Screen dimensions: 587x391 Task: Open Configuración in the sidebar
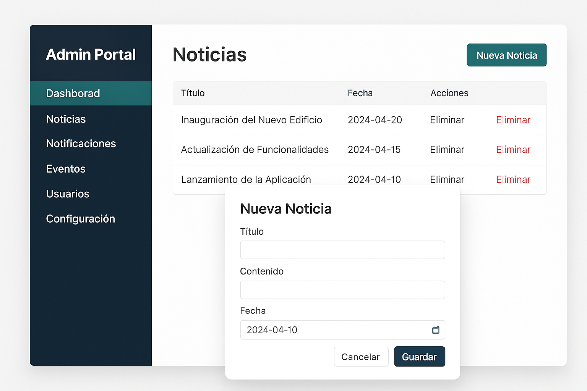point(80,219)
